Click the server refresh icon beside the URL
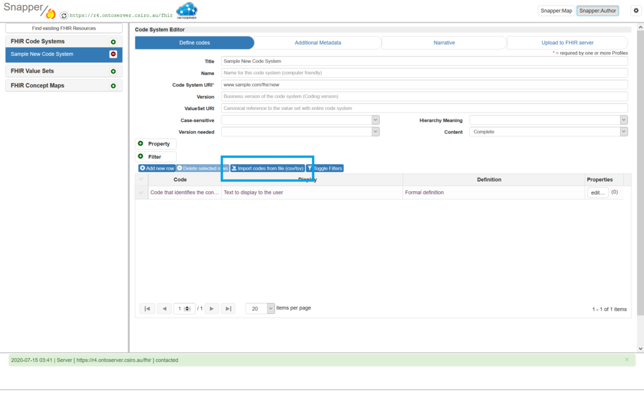 64,15
